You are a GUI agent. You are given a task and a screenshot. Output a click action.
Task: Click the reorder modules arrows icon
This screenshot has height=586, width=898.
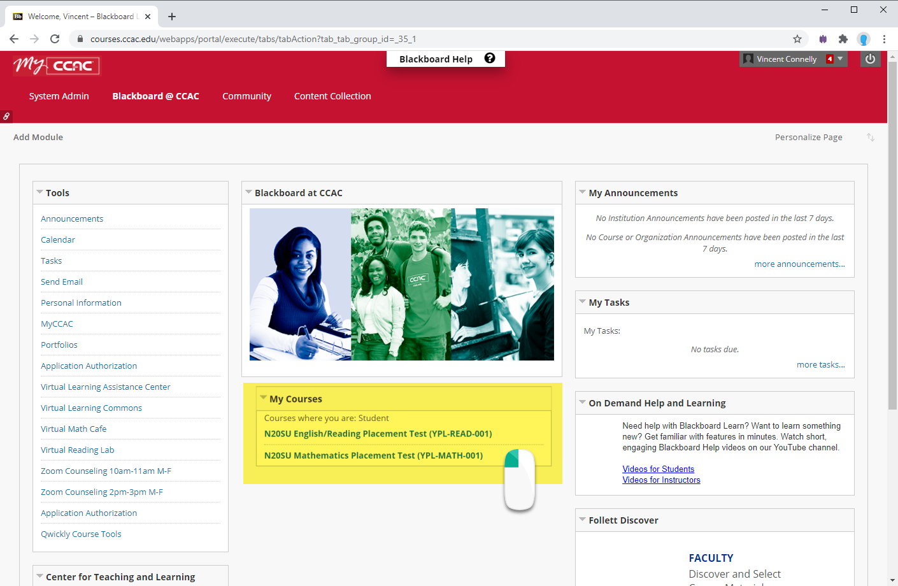pyautogui.click(x=871, y=138)
